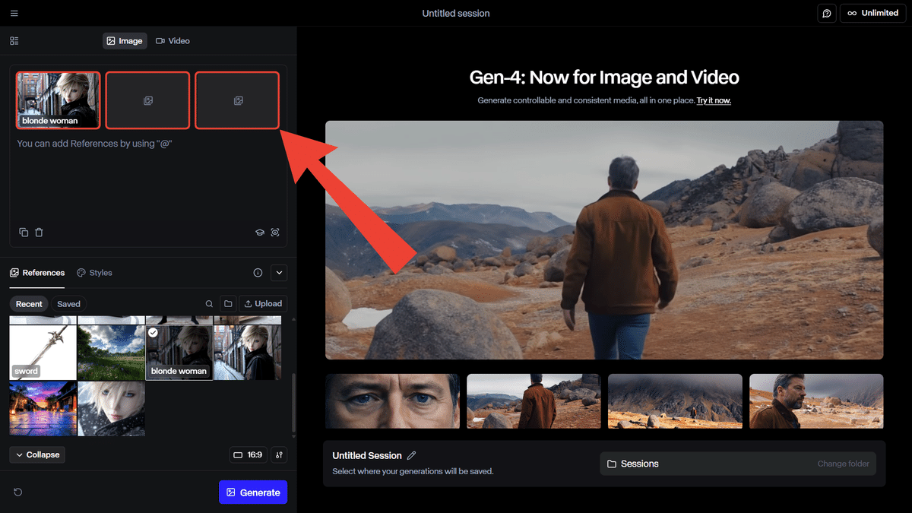Click the copy prompt icon
The width and height of the screenshot is (912, 513).
pyautogui.click(x=24, y=233)
